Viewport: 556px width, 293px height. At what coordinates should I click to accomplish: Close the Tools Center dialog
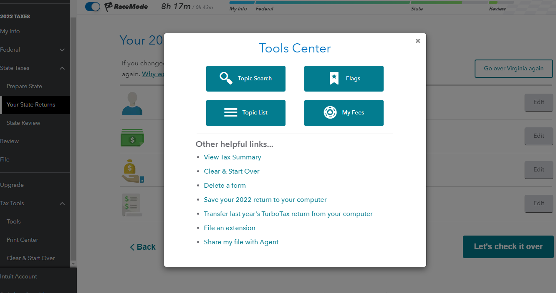tap(418, 41)
